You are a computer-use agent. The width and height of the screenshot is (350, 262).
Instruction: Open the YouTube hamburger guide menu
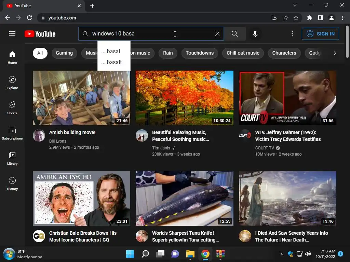(x=12, y=34)
